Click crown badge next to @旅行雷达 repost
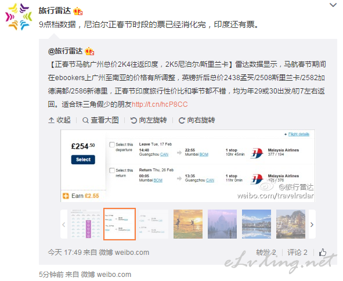Screen dimensions: 343x281 [x=89, y=51]
